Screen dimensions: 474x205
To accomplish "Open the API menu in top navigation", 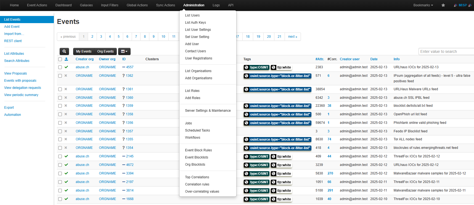I will (x=231, y=5).
